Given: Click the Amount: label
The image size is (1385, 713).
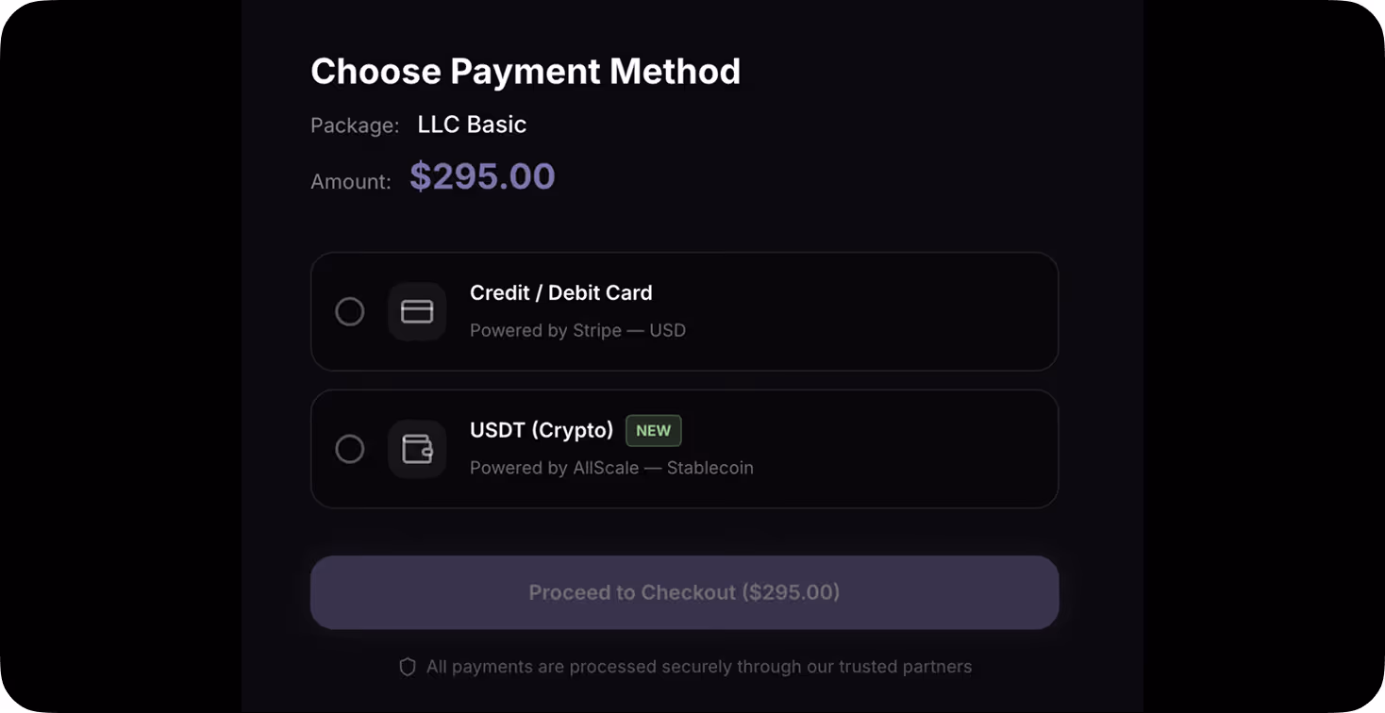Looking at the screenshot, I should [x=351, y=182].
